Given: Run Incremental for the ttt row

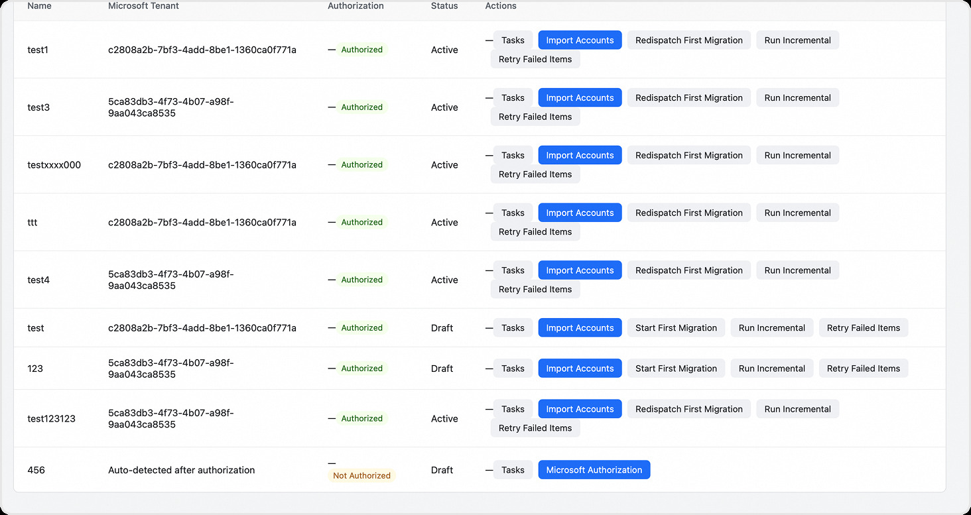Looking at the screenshot, I should coord(797,213).
